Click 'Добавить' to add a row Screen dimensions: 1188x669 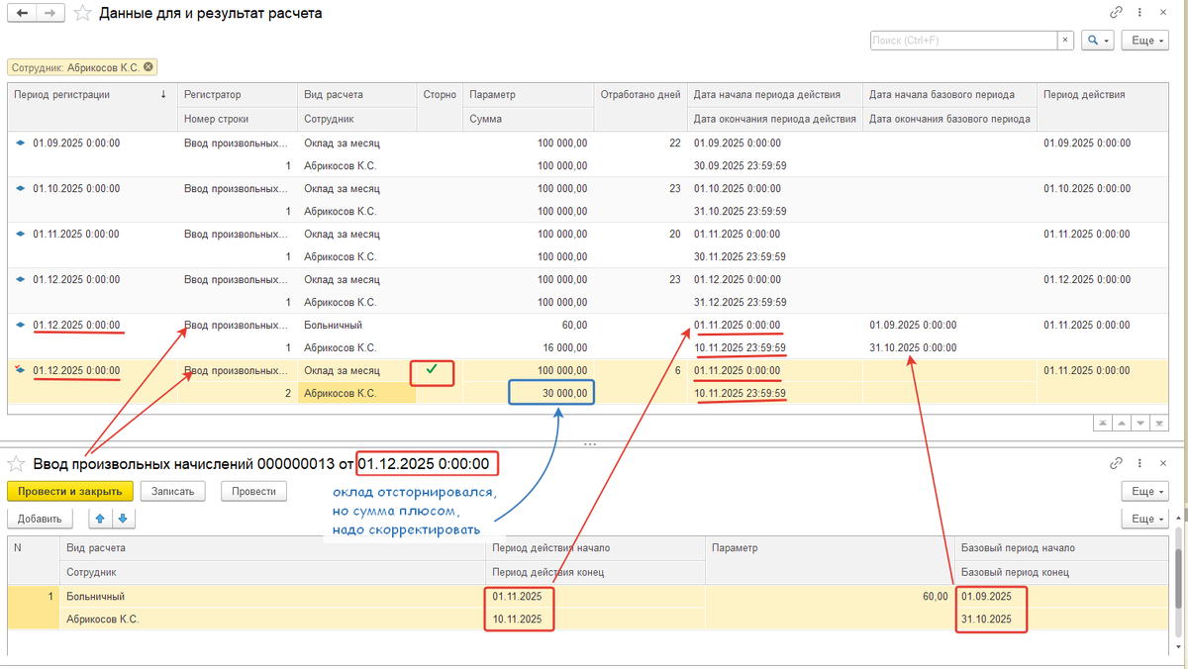41,519
